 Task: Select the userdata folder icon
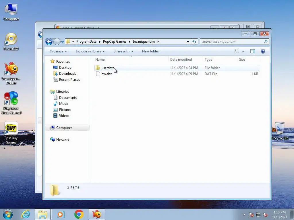tap(98, 68)
